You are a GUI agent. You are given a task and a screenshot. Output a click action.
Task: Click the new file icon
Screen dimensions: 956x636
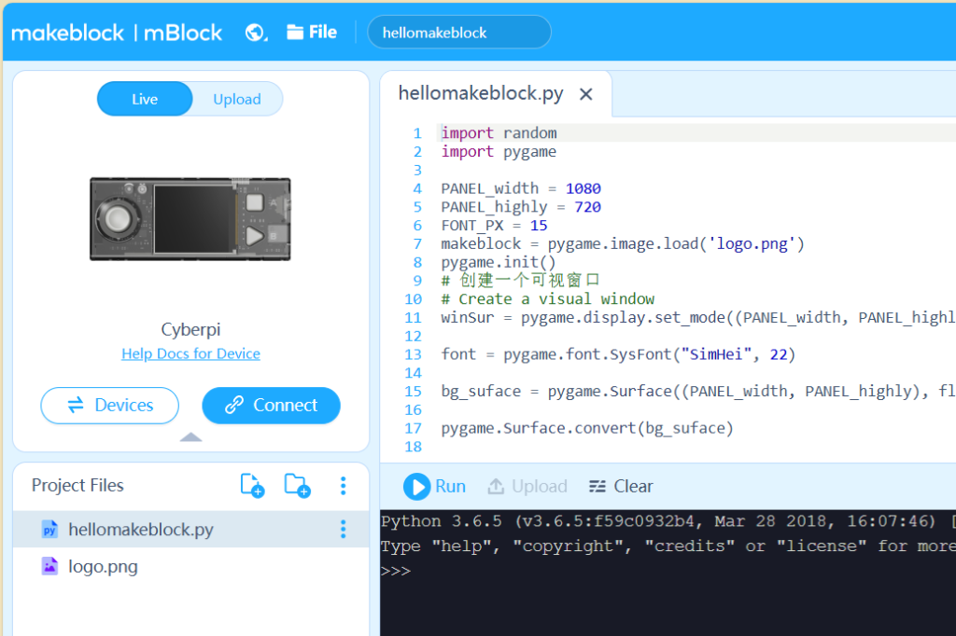(252, 485)
